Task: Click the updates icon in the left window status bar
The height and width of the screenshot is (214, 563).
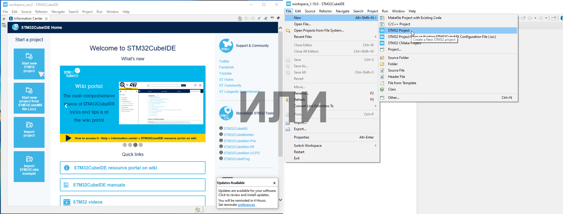Action: tap(198, 209)
